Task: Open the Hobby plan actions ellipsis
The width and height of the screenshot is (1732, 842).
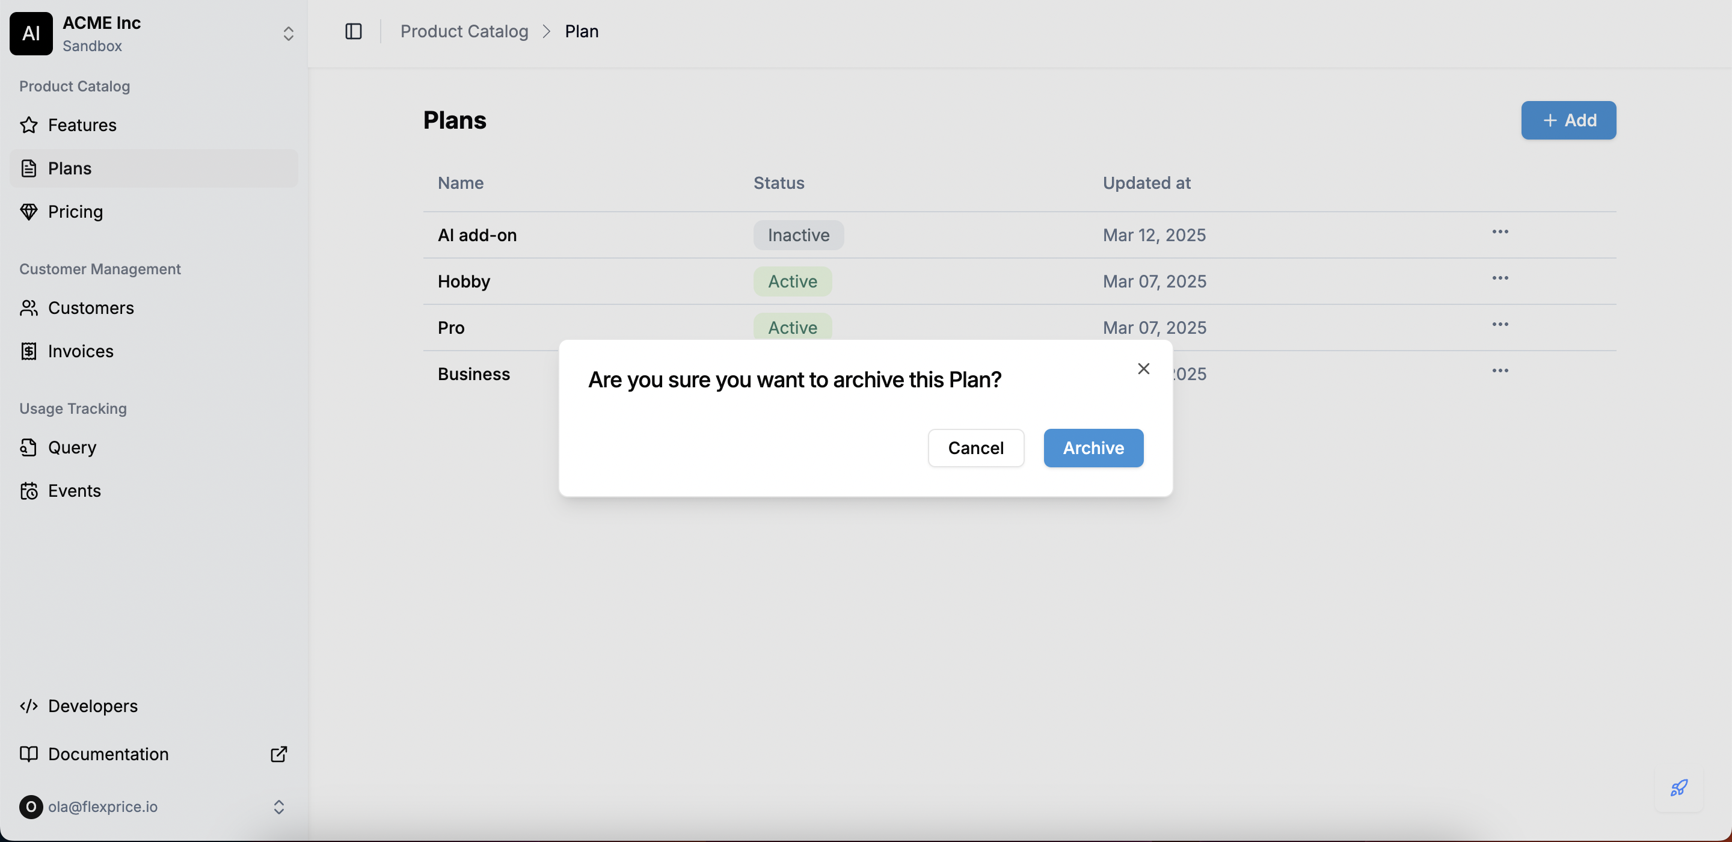Action: click(1500, 278)
